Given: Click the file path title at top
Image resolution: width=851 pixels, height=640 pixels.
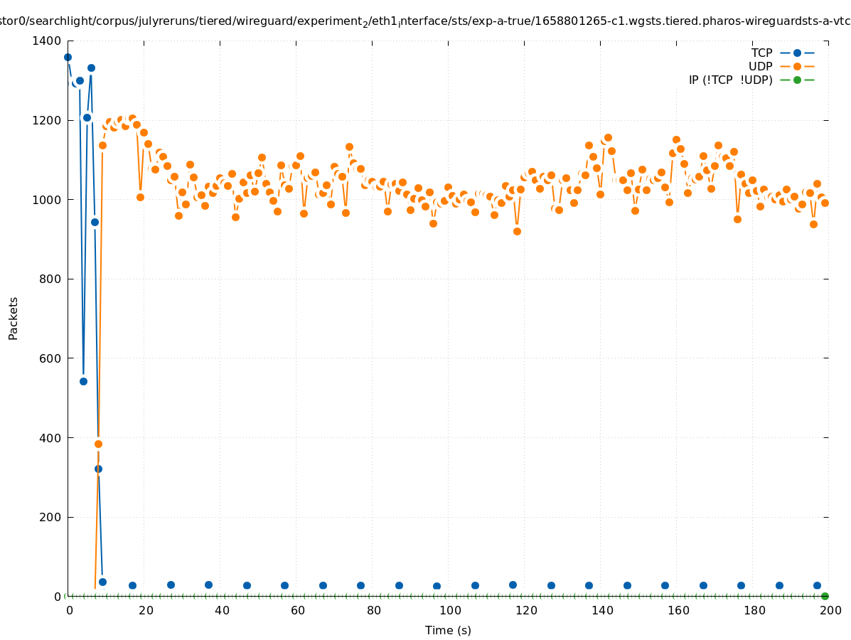Looking at the screenshot, I should coord(425,22).
